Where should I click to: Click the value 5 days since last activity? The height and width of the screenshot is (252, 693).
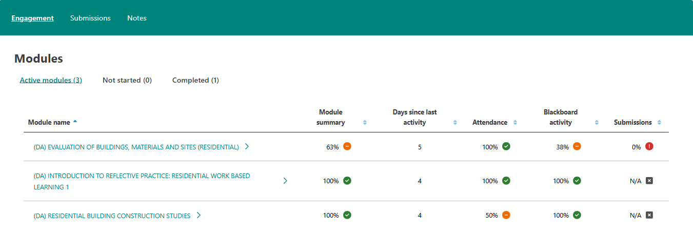420,147
